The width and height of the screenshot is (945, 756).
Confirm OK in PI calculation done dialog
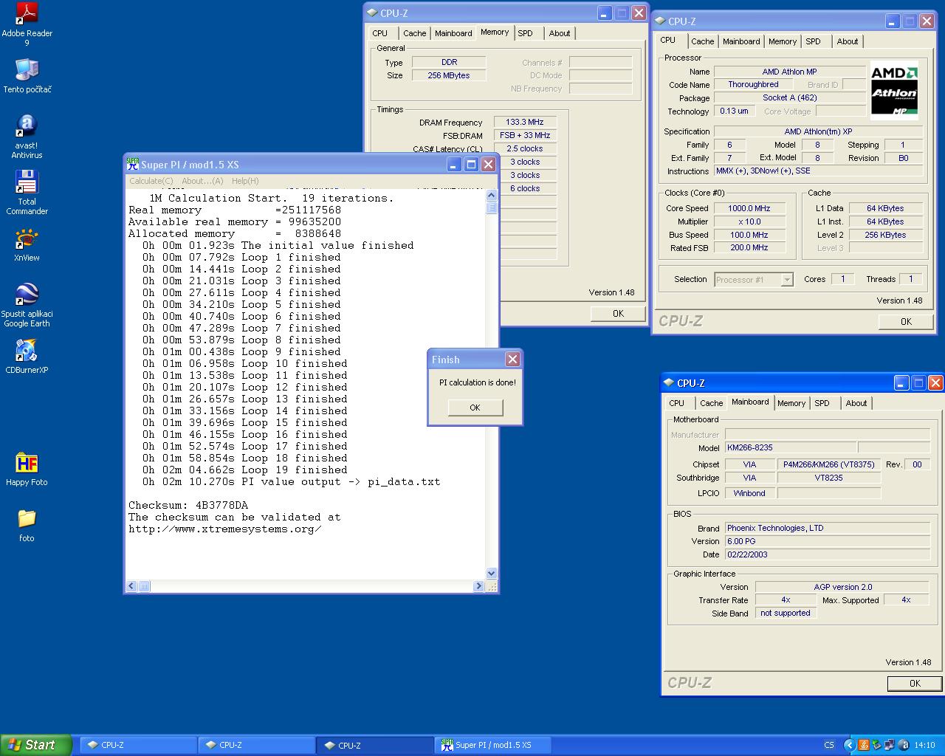tap(475, 408)
